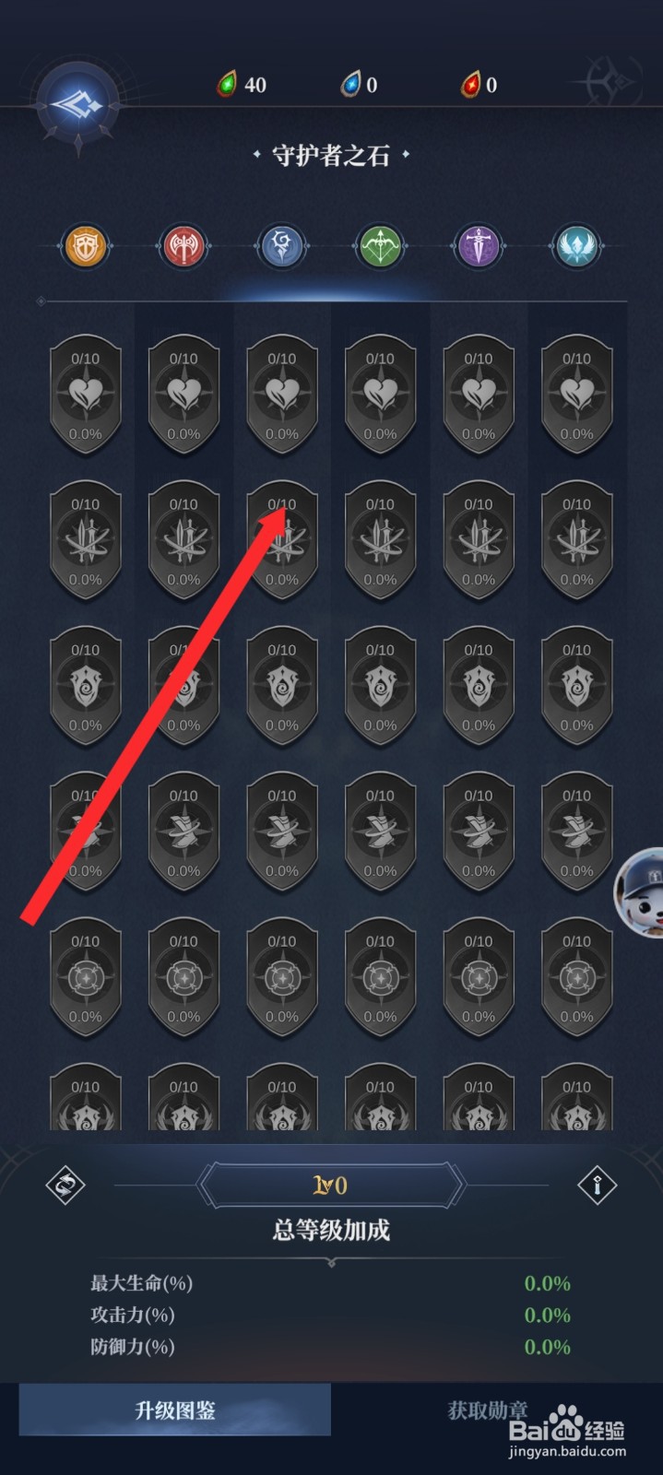This screenshot has height=1475, width=663.
Task: Switch to the 获取勋章 tab
Action: pyautogui.click(x=488, y=1410)
